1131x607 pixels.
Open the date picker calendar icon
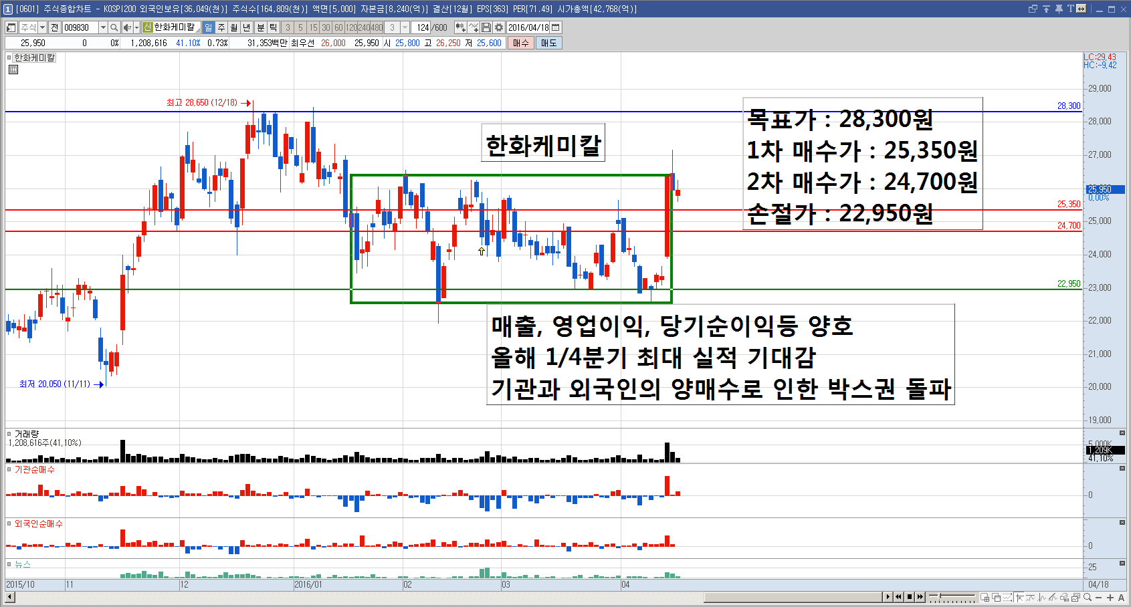[555, 27]
